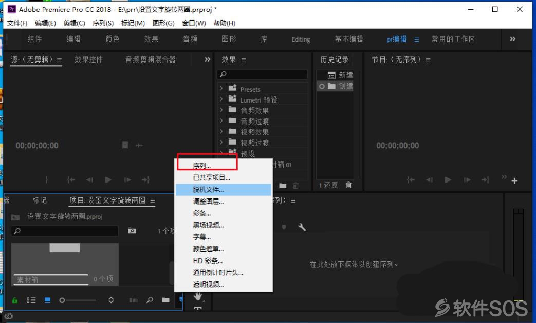Switch Project panel to icon view
Screen dimensions: 536x323
tap(47, 300)
